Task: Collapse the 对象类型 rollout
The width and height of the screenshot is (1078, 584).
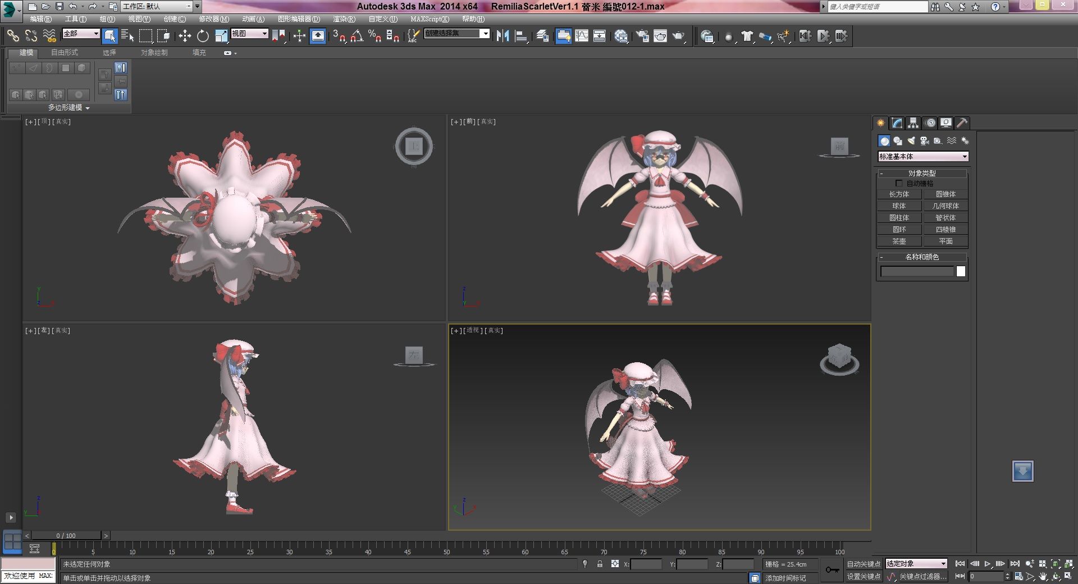Action: point(922,174)
